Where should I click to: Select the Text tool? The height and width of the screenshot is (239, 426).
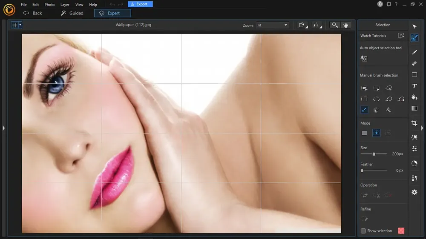coord(414,86)
